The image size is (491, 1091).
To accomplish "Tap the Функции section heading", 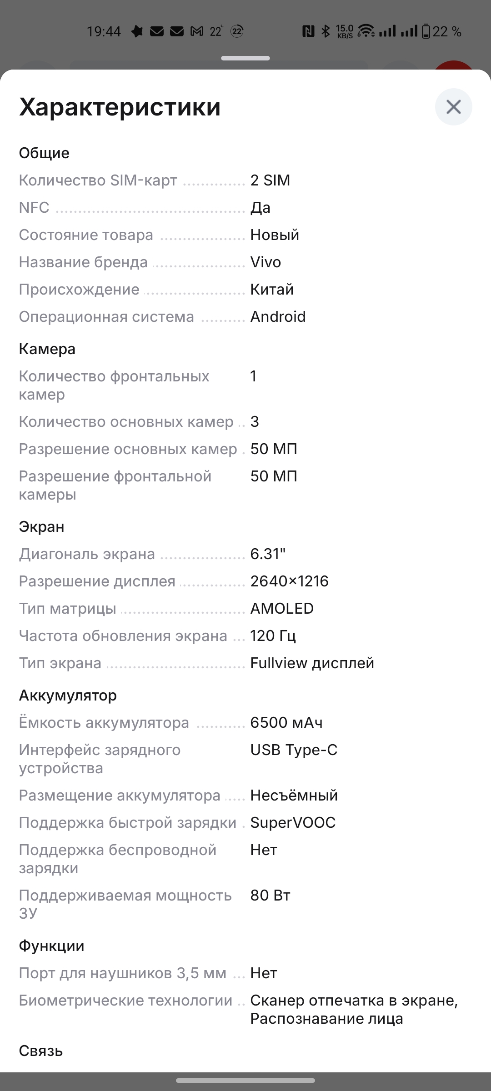I will [51, 946].
